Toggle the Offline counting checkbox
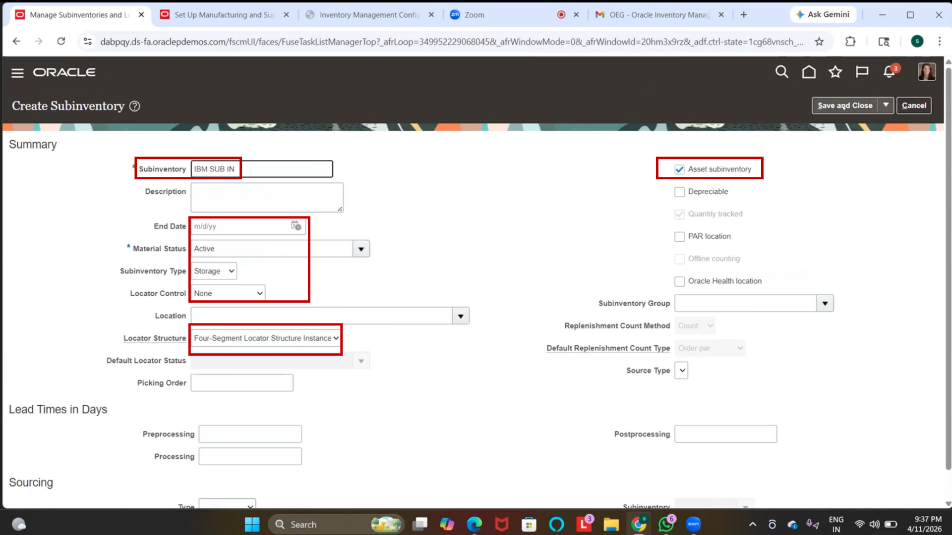952x535 pixels. click(679, 259)
